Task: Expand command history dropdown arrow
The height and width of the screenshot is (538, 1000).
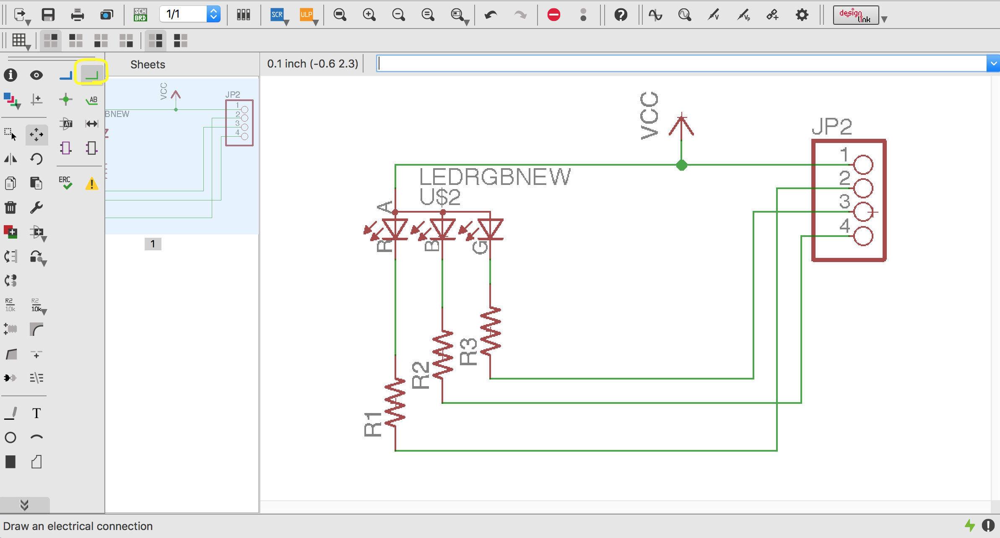Action: click(993, 64)
